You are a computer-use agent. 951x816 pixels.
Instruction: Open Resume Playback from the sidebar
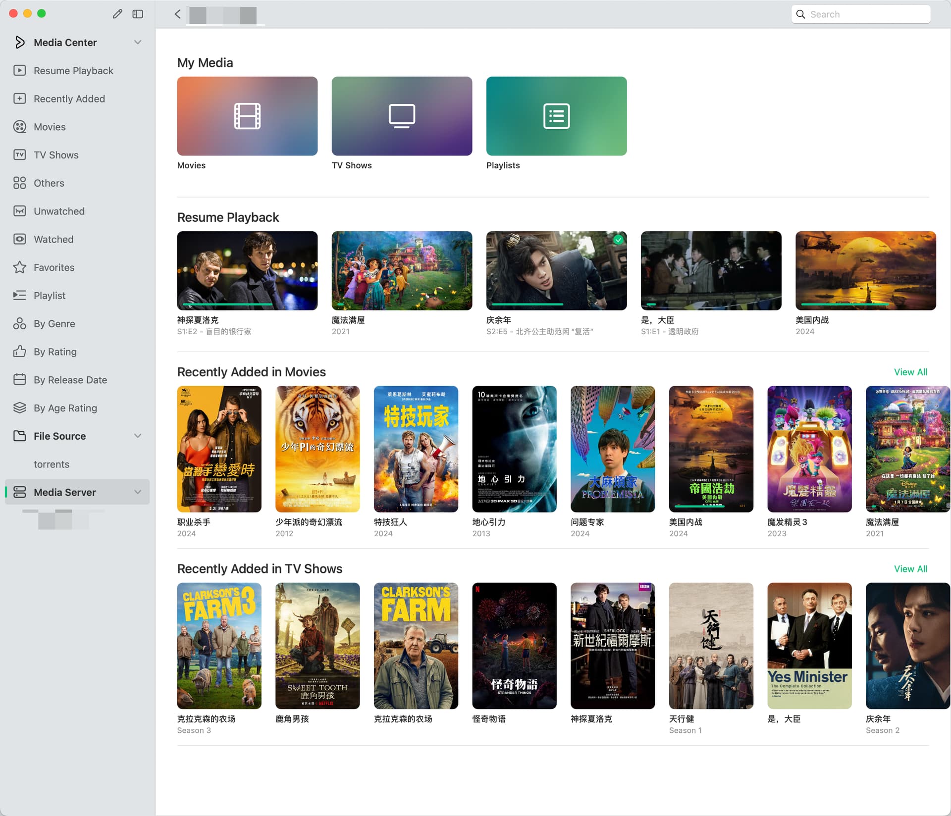coord(73,70)
